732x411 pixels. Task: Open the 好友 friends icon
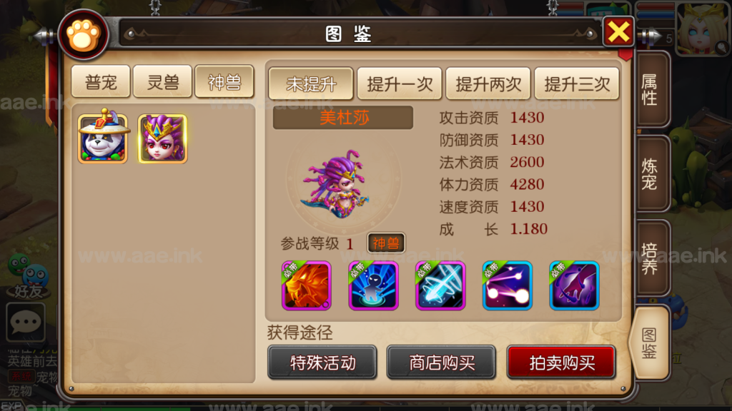(28, 278)
